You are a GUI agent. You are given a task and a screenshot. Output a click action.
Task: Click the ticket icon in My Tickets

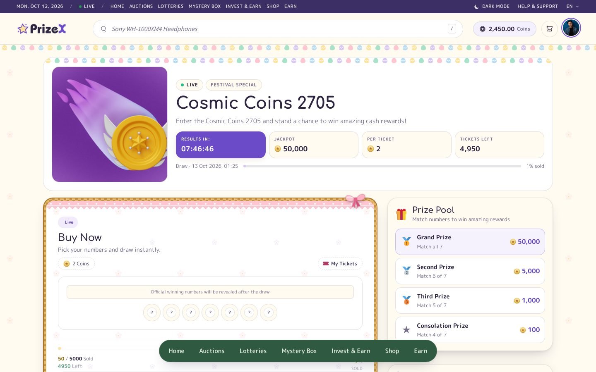pyautogui.click(x=326, y=264)
